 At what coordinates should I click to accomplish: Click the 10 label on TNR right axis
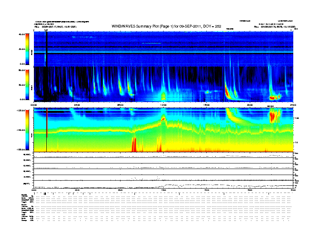[x=296, y=143]
